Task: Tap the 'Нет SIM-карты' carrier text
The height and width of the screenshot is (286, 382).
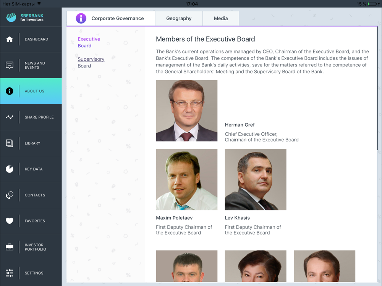Action: 18,4
